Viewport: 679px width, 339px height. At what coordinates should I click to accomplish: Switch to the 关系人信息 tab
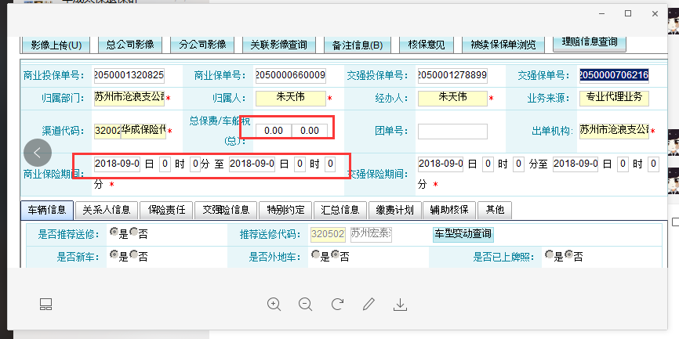point(106,210)
